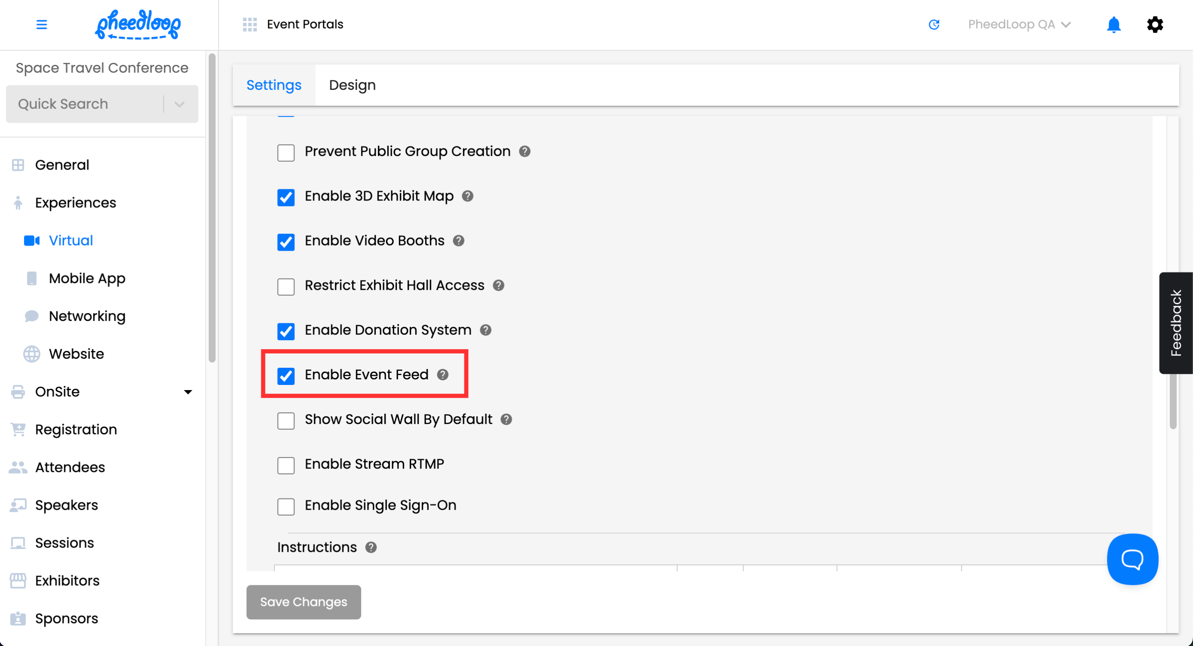Open the notifications bell

coord(1113,25)
